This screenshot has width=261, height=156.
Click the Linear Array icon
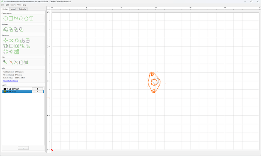coord(6,52)
